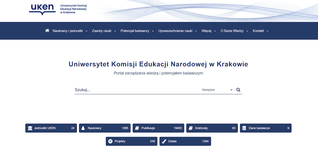This screenshot has height=156, width=318.
Task: Click the book icon on Doktoraty
Action: click(x=191, y=128)
